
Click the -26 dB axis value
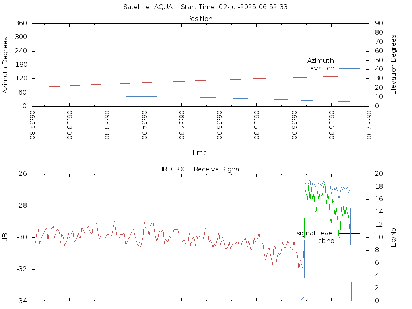click(22, 174)
